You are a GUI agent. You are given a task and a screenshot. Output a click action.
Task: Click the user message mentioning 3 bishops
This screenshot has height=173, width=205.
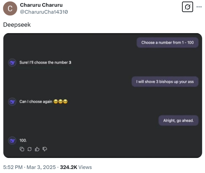pos(165,82)
